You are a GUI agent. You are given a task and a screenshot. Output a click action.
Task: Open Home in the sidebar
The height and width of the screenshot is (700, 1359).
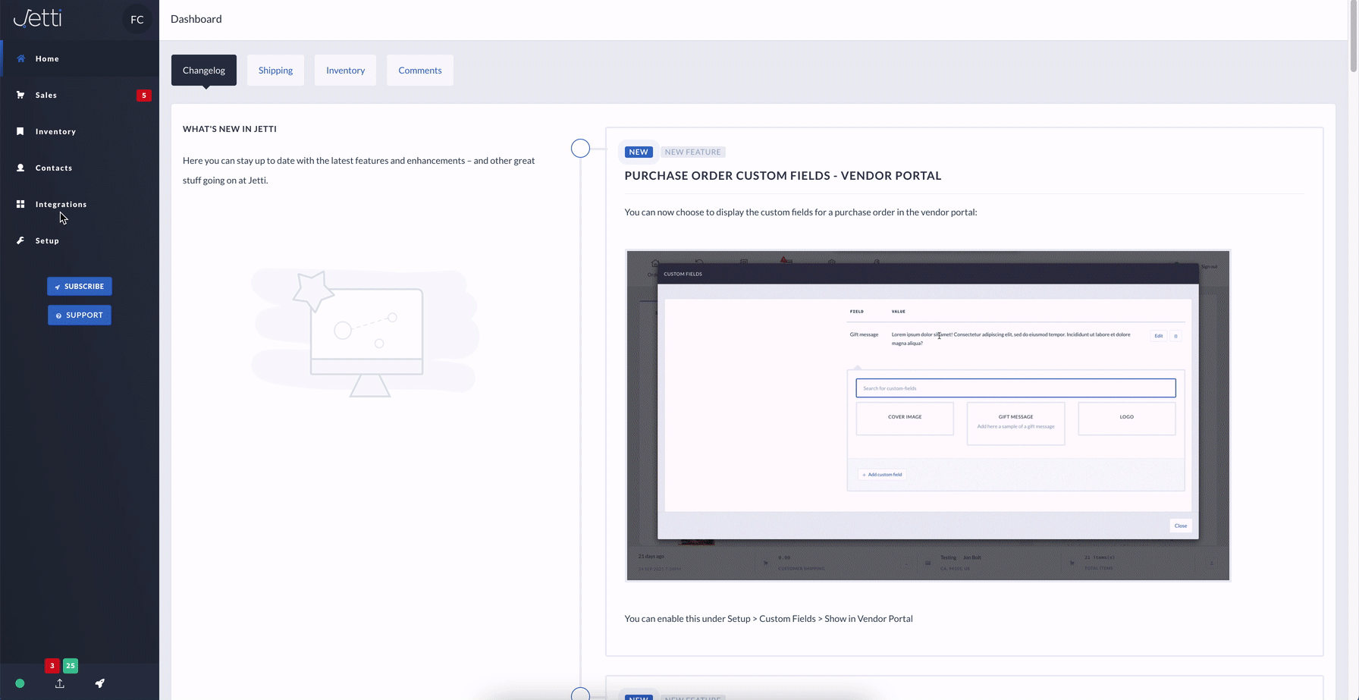coord(80,58)
